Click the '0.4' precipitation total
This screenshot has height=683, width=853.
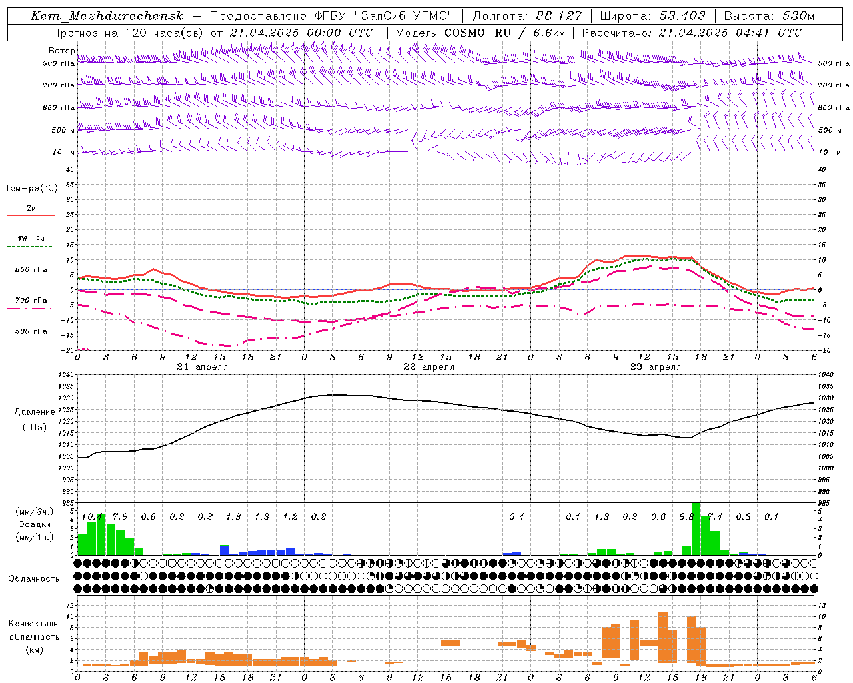[516, 517]
